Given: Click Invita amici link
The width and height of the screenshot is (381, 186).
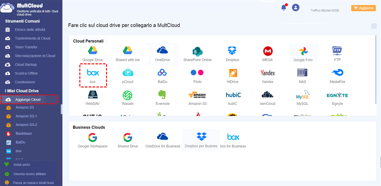Looking at the screenshot, I should (x=22, y=165).
